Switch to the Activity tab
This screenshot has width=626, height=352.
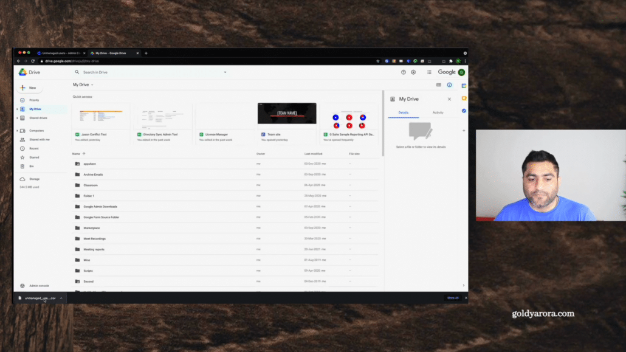click(438, 112)
